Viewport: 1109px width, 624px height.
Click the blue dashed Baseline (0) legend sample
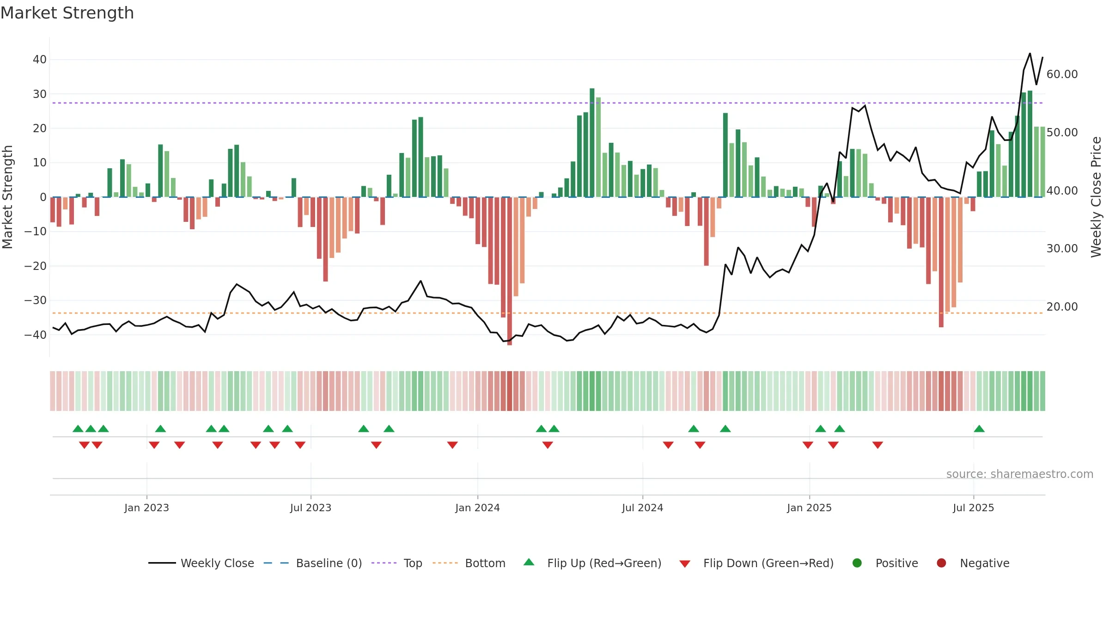(276, 563)
